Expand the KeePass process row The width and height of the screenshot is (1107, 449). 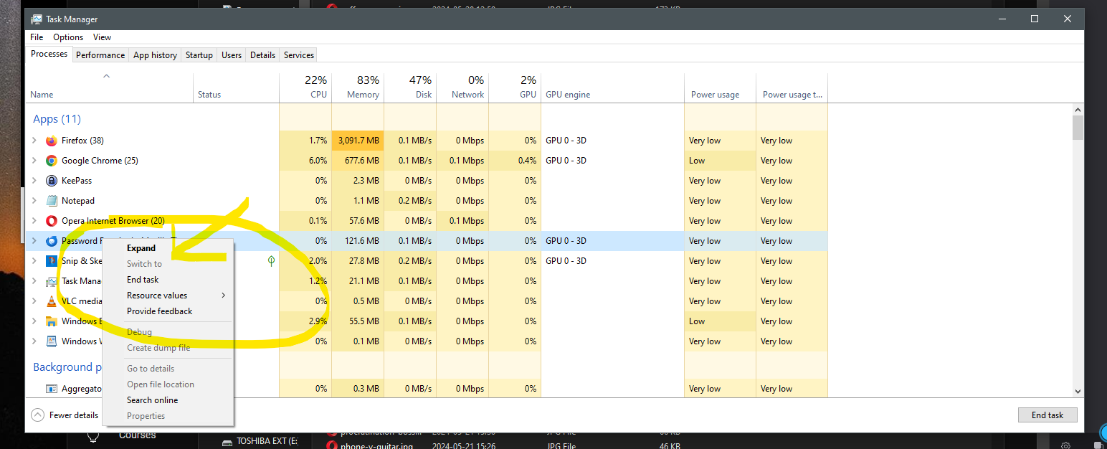click(x=34, y=181)
